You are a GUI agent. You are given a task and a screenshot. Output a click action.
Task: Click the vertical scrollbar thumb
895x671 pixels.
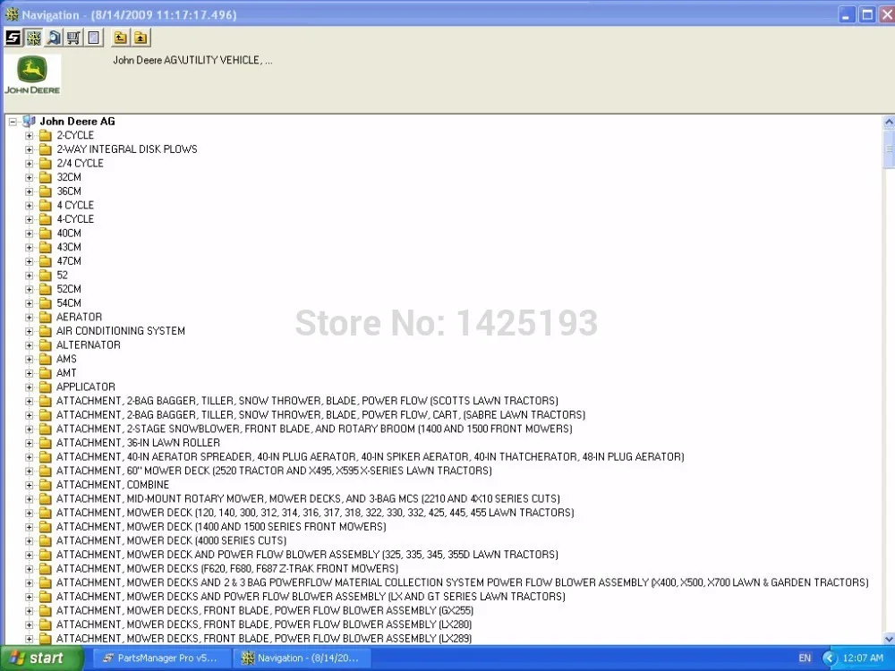point(888,149)
